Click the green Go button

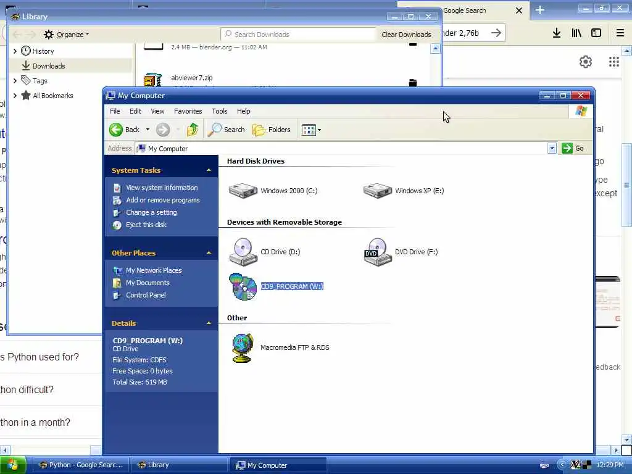pos(573,148)
